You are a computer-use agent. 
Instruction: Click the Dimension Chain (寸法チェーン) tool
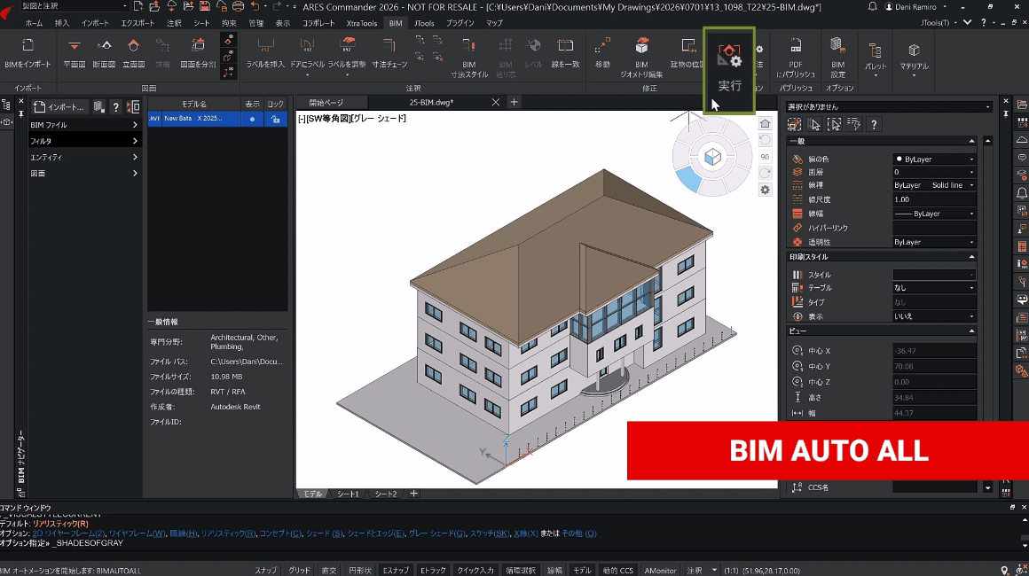[389, 47]
